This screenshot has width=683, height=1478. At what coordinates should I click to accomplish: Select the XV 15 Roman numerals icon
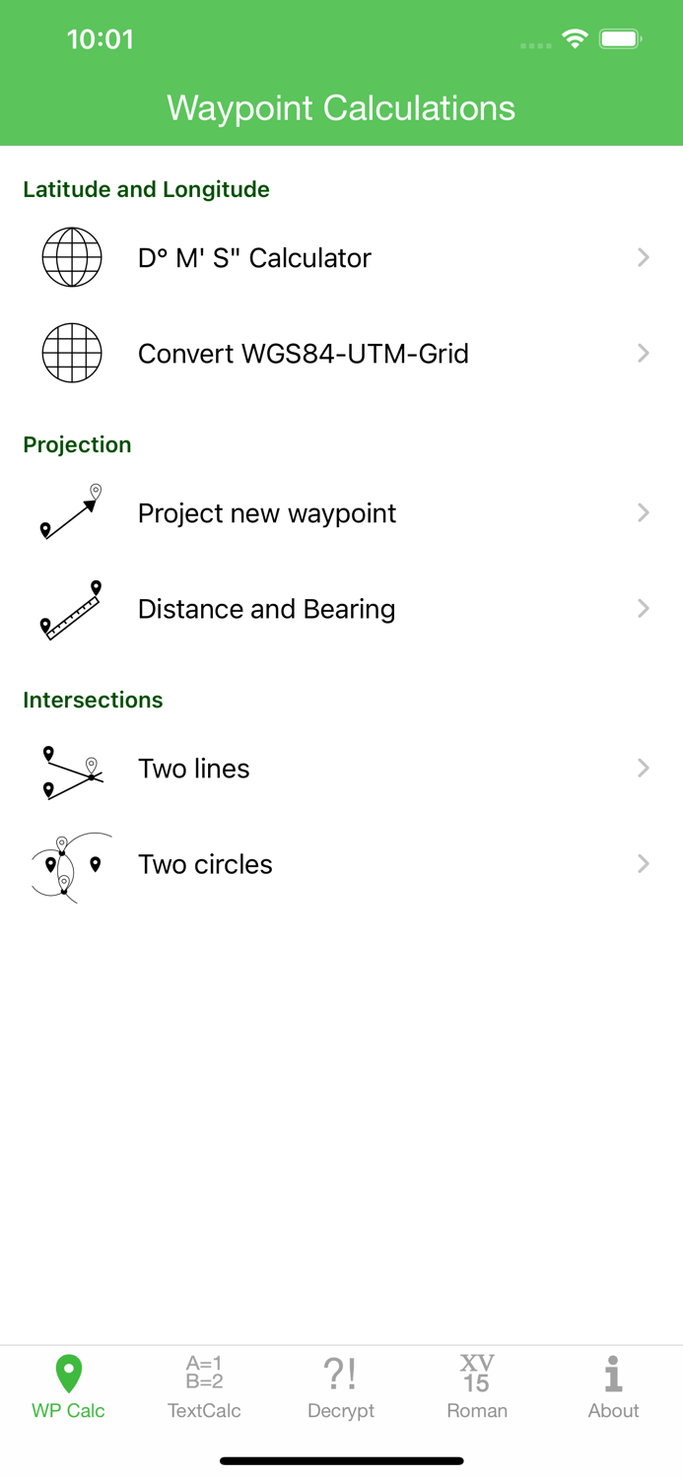(477, 1371)
